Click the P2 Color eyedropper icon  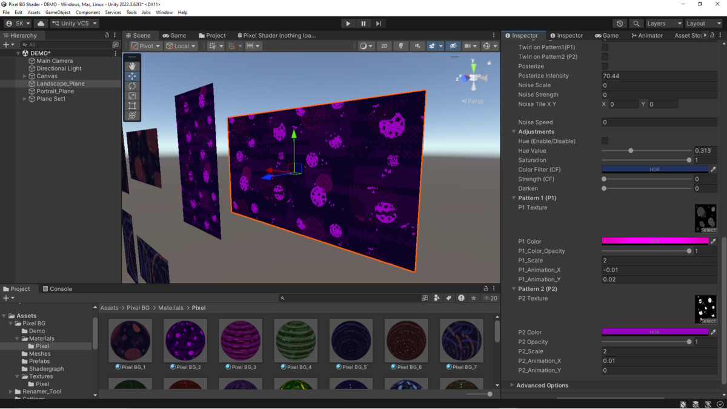(x=713, y=332)
